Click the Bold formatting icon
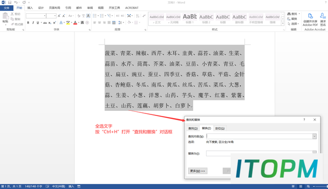This screenshot has height=189, width=328. 28,22
